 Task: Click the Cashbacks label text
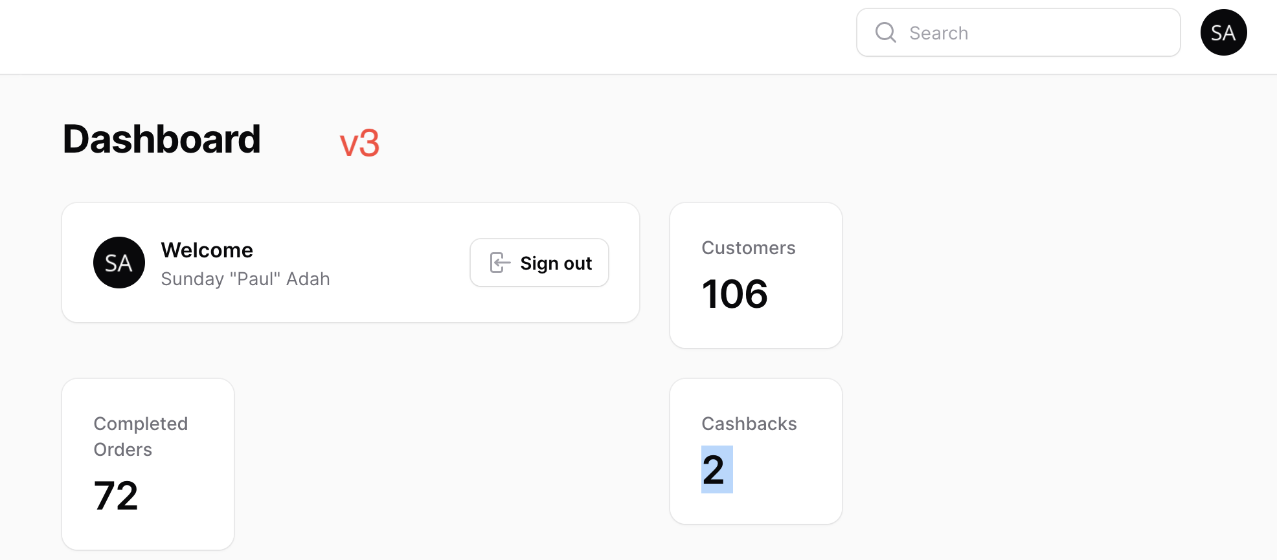[749, 424]
